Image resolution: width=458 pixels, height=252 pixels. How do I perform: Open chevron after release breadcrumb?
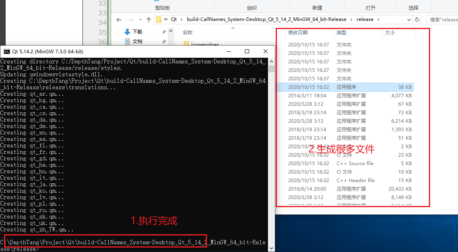pos(378,19)
